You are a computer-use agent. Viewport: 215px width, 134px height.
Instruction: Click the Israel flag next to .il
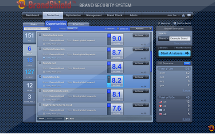click(161, 110)
